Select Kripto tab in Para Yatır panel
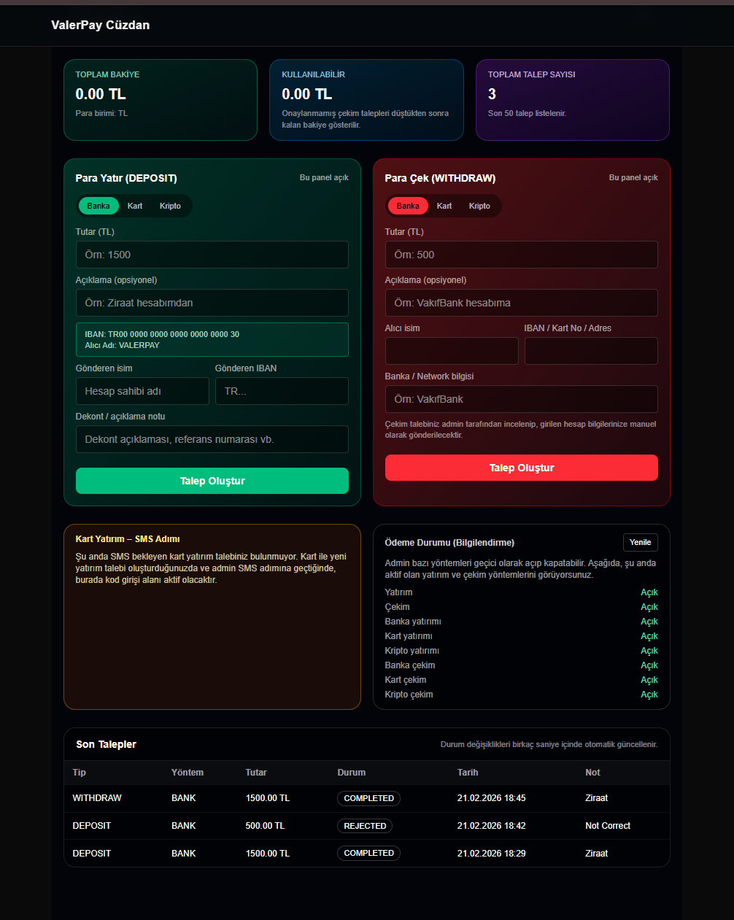This screenshot has width=734, height=920. [170, 206]
